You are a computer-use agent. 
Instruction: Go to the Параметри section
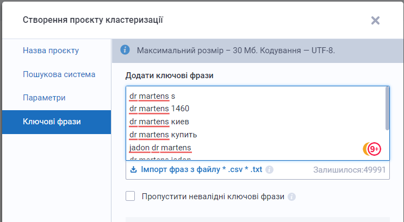(44, 98)
